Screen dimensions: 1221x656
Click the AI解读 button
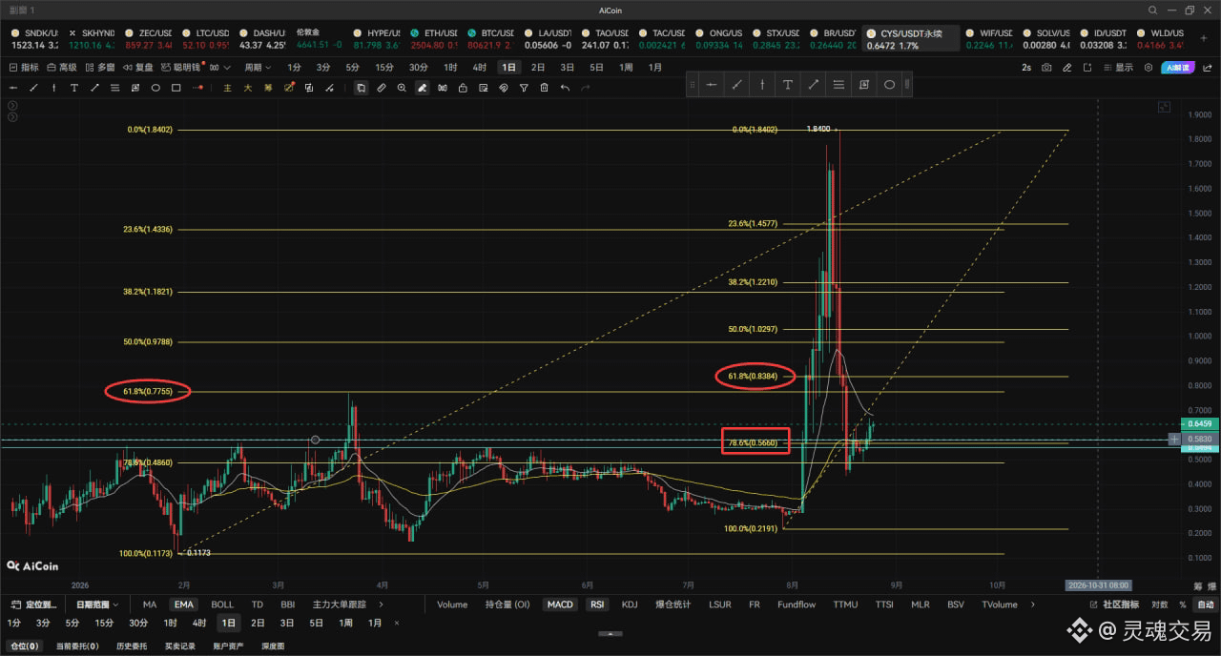coord(1179,68)
